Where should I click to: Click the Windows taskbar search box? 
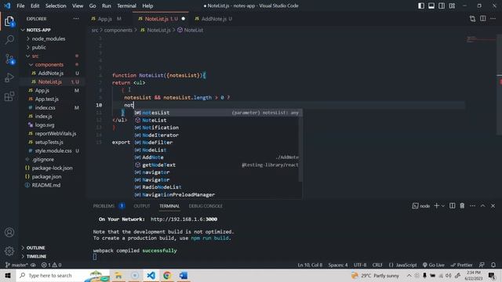click(x=63, y=275)
